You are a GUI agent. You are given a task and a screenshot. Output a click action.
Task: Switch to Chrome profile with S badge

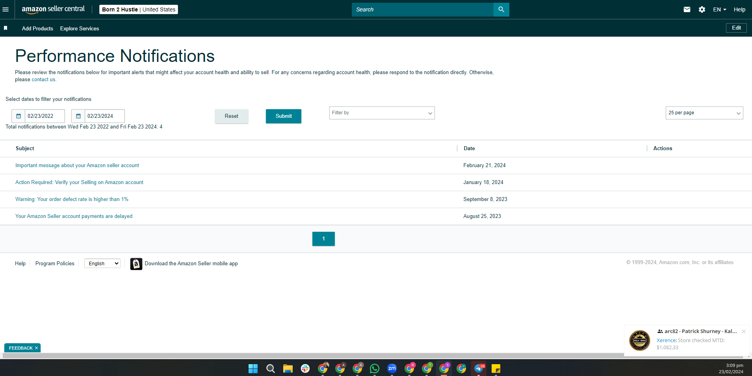pos(444,369)
